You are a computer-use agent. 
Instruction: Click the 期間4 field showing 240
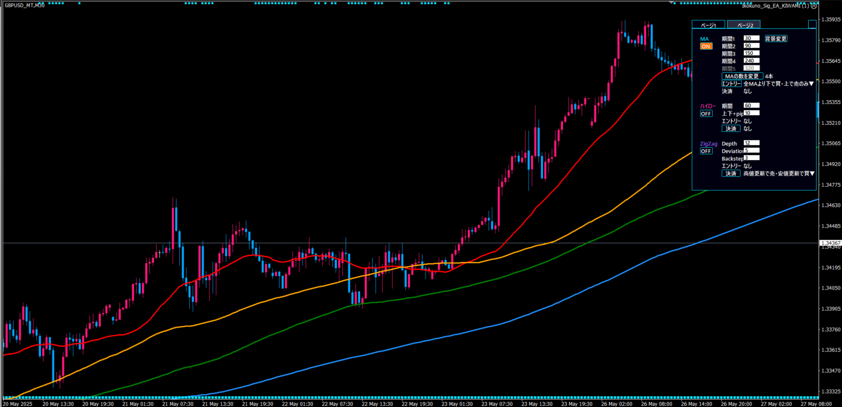[752, 61]
